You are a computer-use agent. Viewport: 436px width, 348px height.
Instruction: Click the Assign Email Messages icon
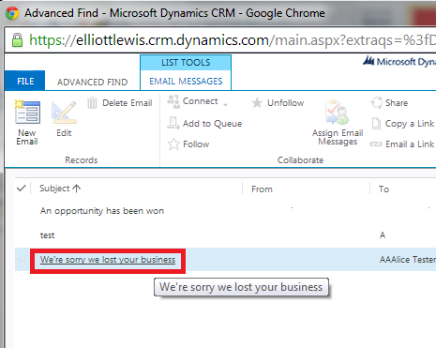337,112
